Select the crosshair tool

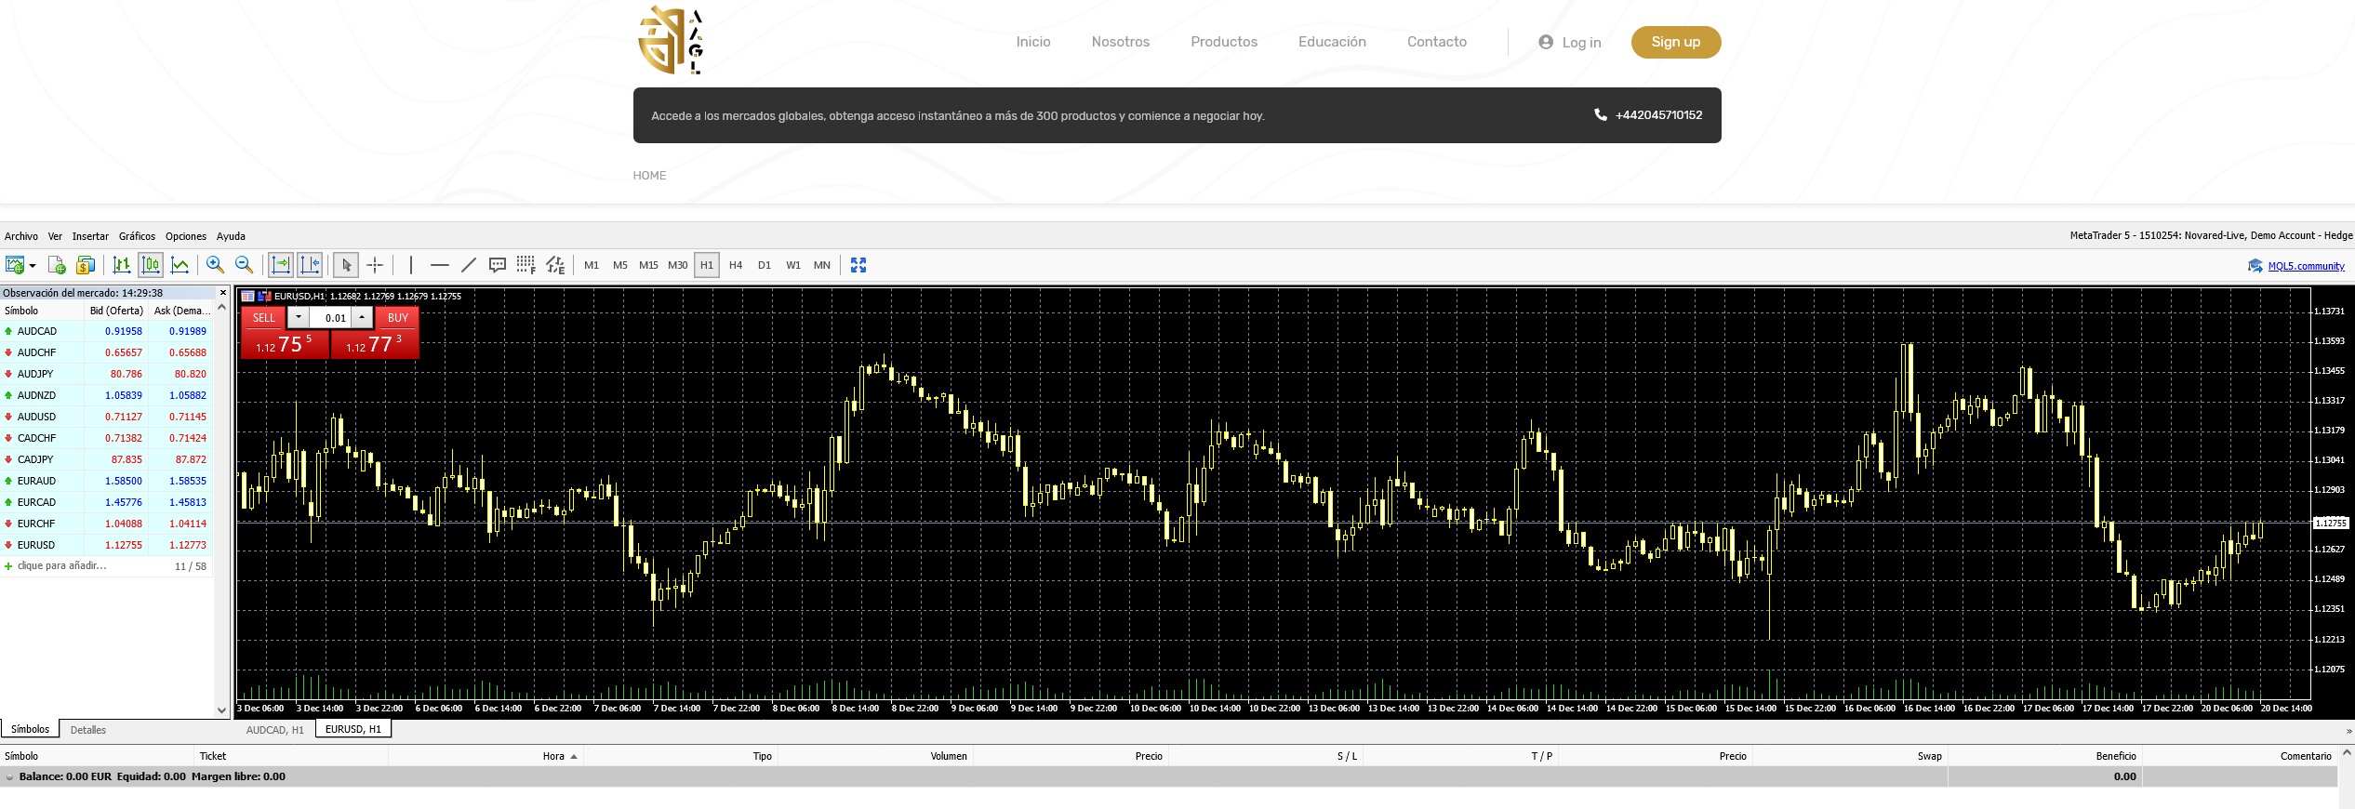(x=375, y=265)
